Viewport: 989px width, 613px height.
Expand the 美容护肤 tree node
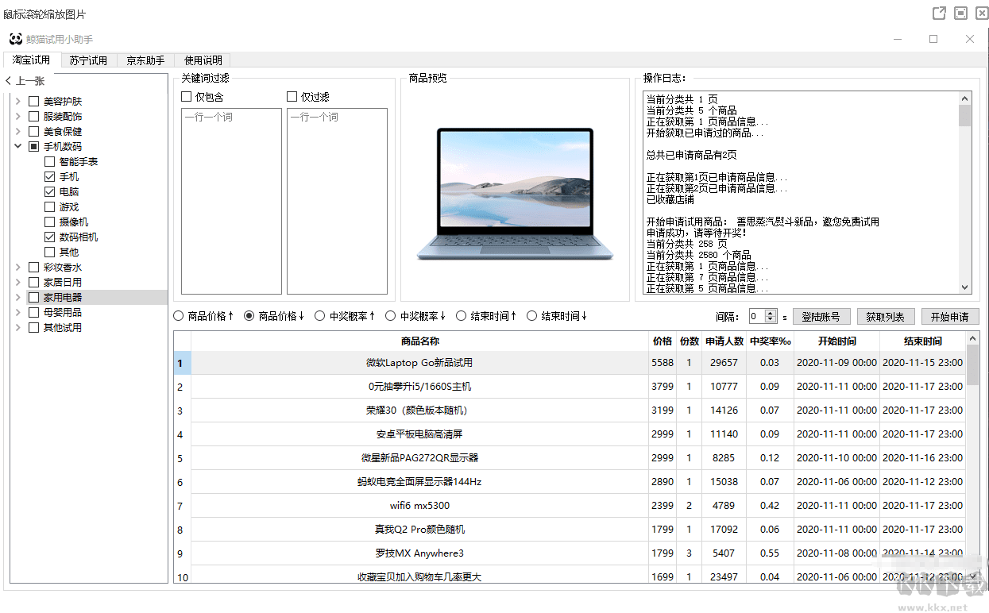(17, 102)
